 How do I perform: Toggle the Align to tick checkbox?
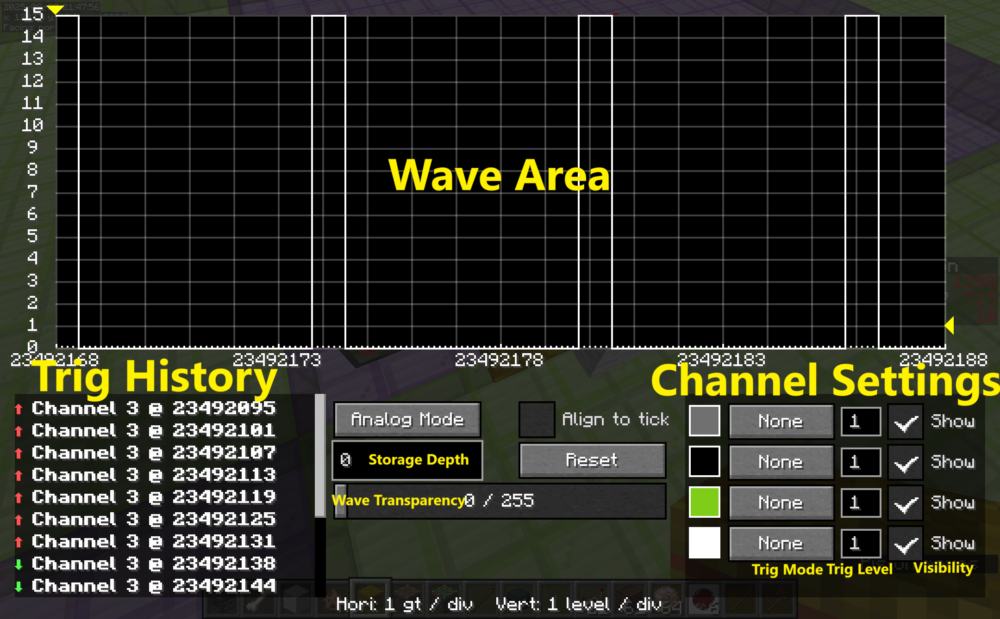point(537,420)
